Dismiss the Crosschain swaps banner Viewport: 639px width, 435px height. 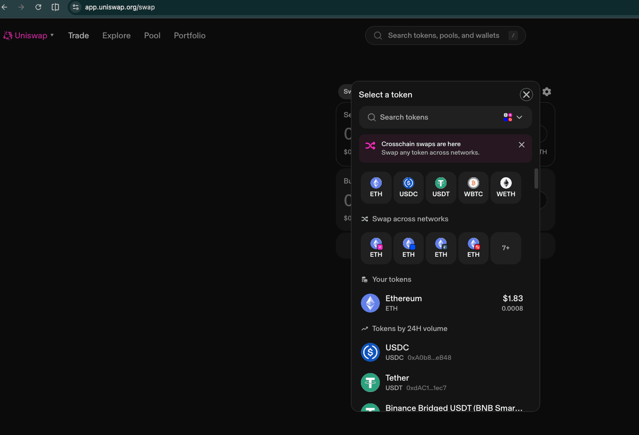521,145
